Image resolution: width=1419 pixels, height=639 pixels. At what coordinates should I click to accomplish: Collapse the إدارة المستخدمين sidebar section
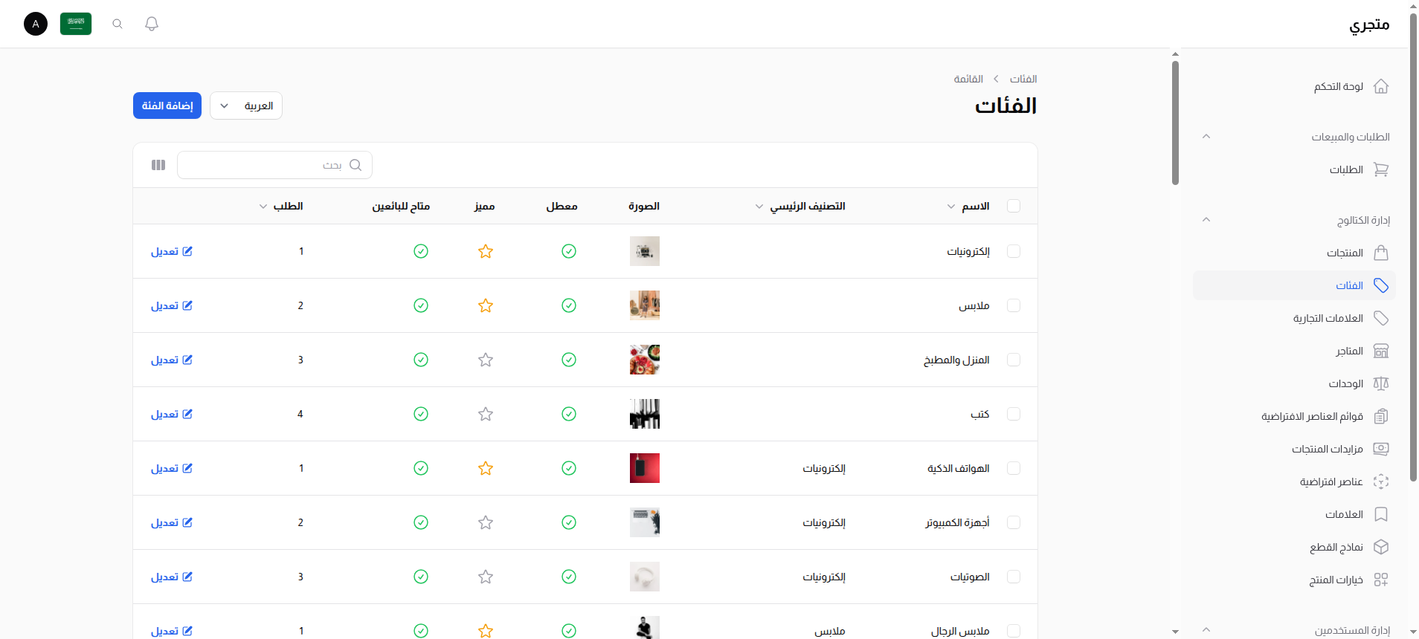(x=1206, y=630)
